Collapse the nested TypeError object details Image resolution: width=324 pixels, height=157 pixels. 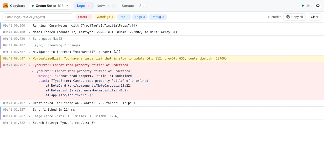32,71
